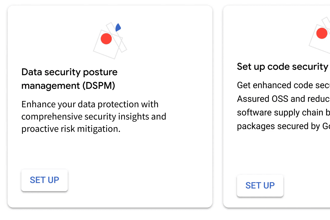
Task: Click 'packages secured by' description line
Action: pos(283,126)
